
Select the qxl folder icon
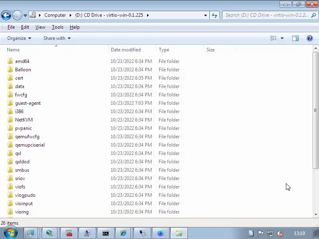click(x=10, y=153)
